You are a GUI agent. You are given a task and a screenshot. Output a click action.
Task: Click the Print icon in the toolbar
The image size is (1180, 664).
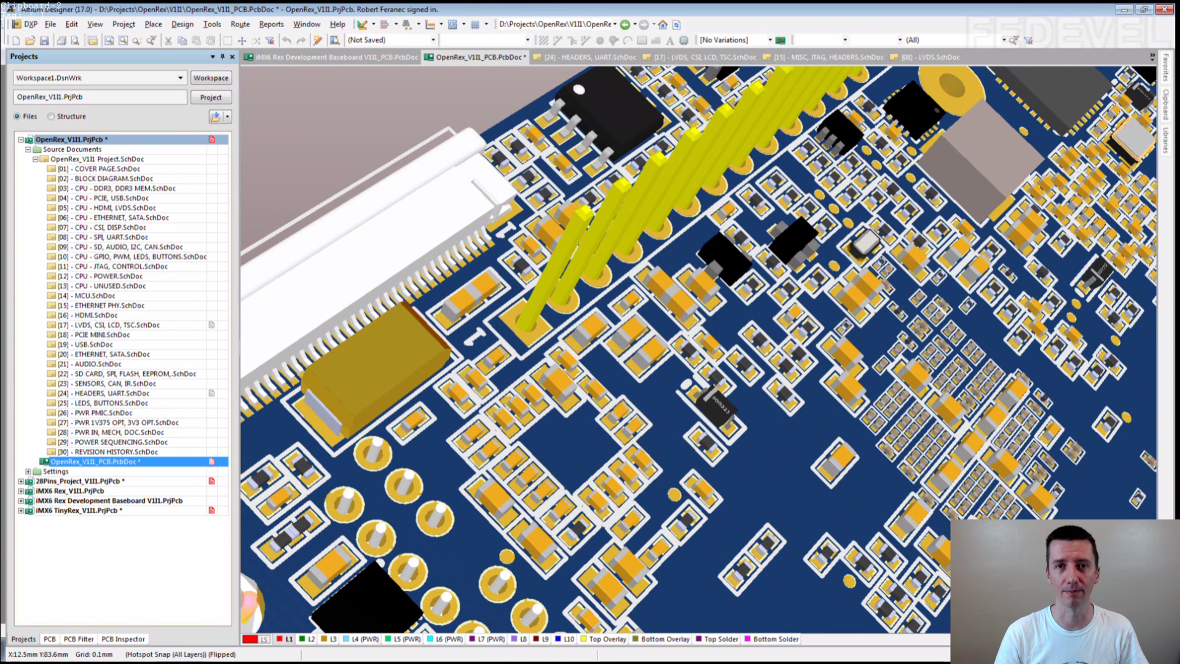click(61, 41)
